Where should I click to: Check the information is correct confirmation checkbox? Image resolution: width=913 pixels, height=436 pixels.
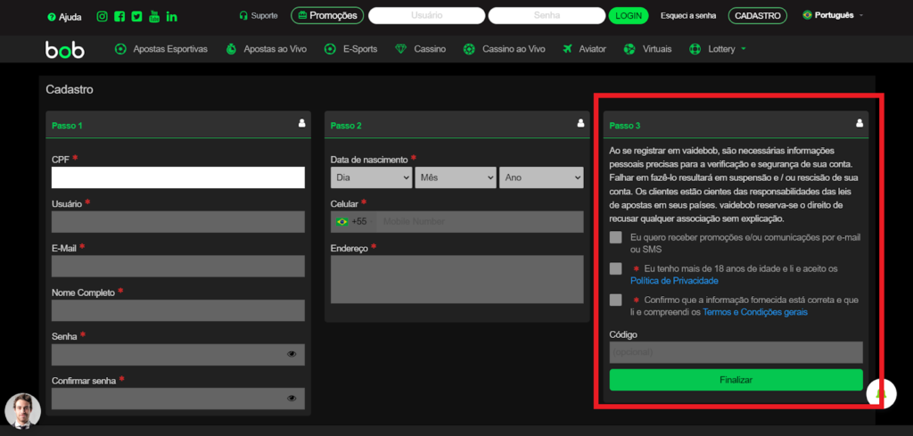pyautogui.click(x=616, y=300)
